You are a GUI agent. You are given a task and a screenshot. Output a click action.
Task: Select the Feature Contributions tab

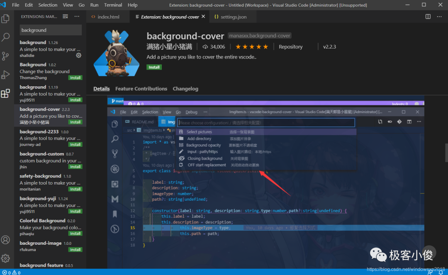pos(141,89)
